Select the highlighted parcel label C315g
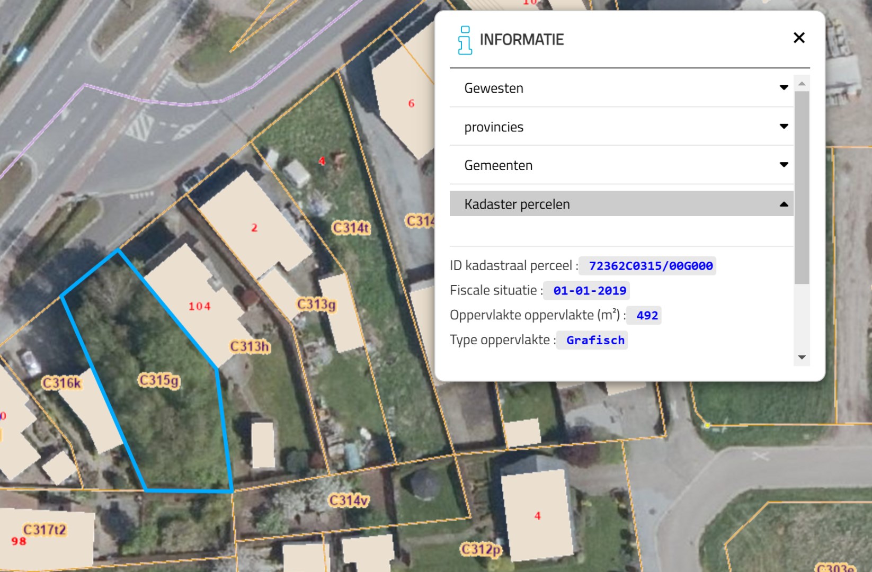 click(x=159, y=380)
